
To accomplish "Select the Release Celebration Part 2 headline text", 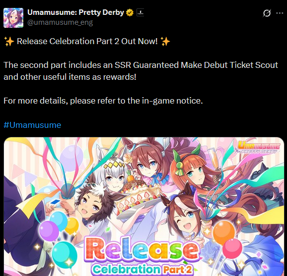I will pyautogui.click(x=87, y=41).
